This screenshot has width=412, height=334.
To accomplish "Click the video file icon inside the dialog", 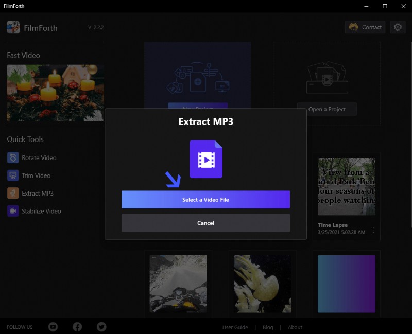I will pos(205,159).
